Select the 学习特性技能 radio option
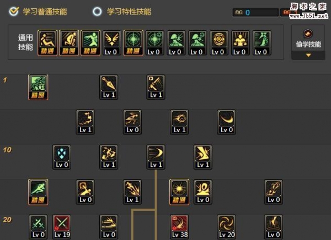The width and height of the screenshot is (331, 240). click(x=97, y=12)
